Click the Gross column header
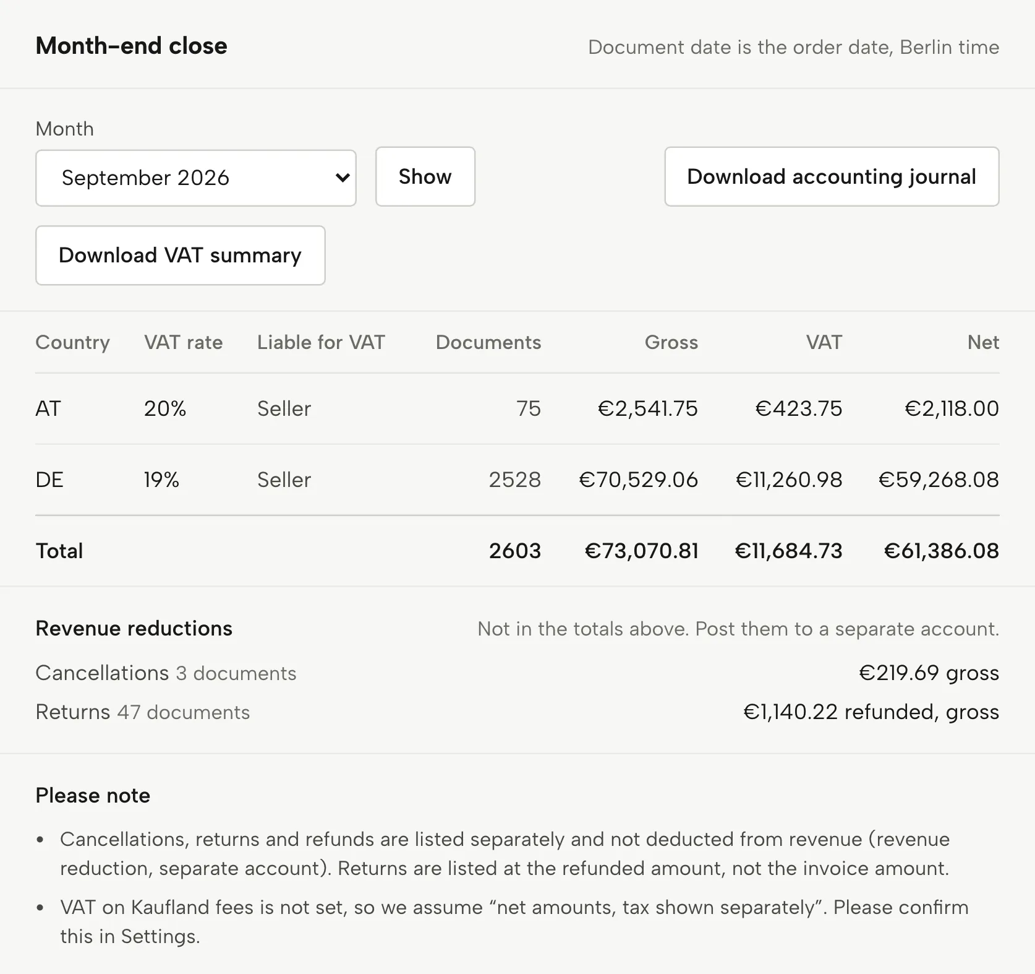Viewport: 1035px width, 974px height. click(671, 342)
